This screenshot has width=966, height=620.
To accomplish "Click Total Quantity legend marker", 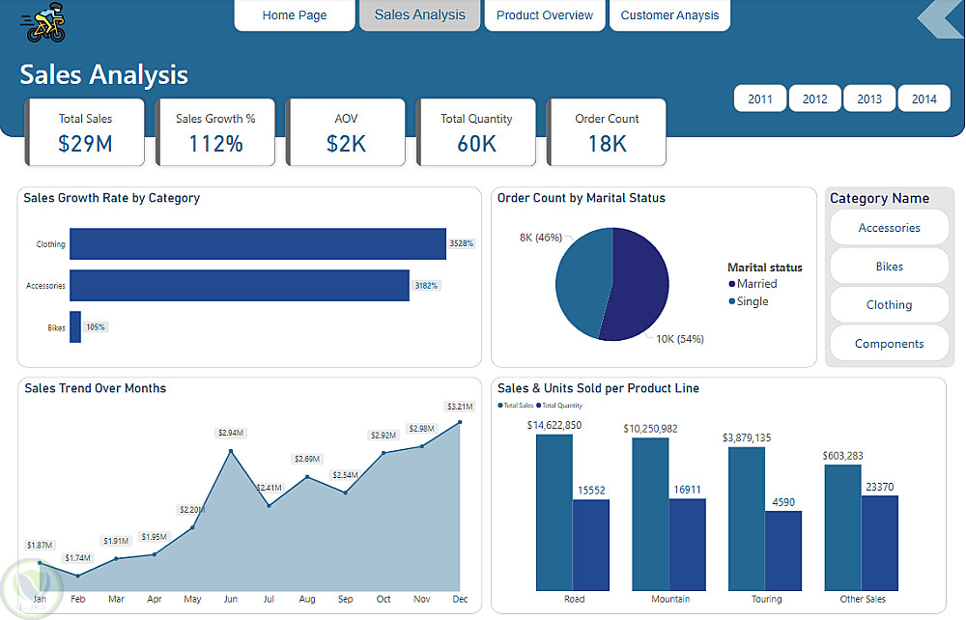I will 538,405.
